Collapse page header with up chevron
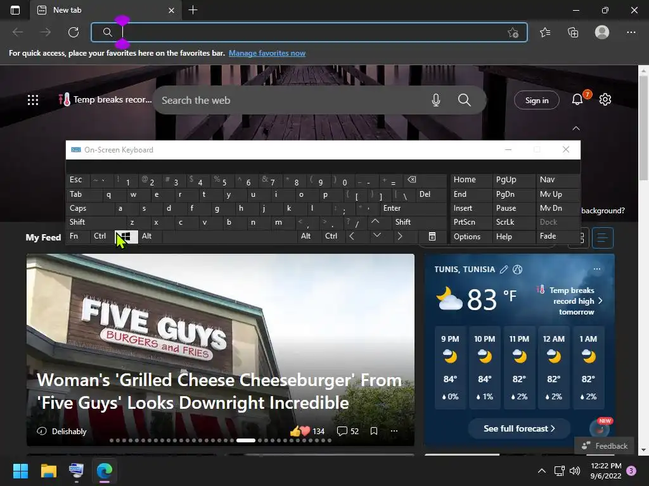Viewport: 649px width, 486px height. (x=576, y=128)
